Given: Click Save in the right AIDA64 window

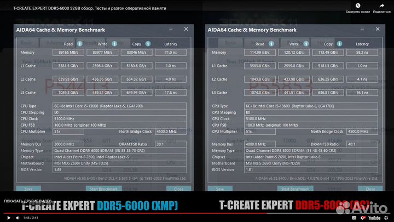Looking at the screenshot, I should tap(220, 189).
